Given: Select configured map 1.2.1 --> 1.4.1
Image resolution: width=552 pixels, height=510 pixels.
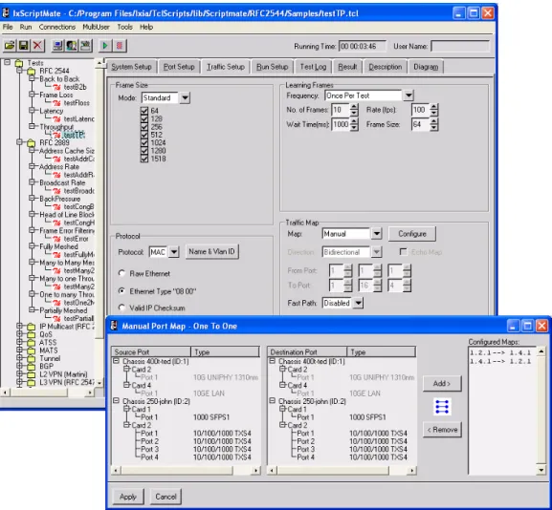Looking at the screenshot, I should click(500, 352).
